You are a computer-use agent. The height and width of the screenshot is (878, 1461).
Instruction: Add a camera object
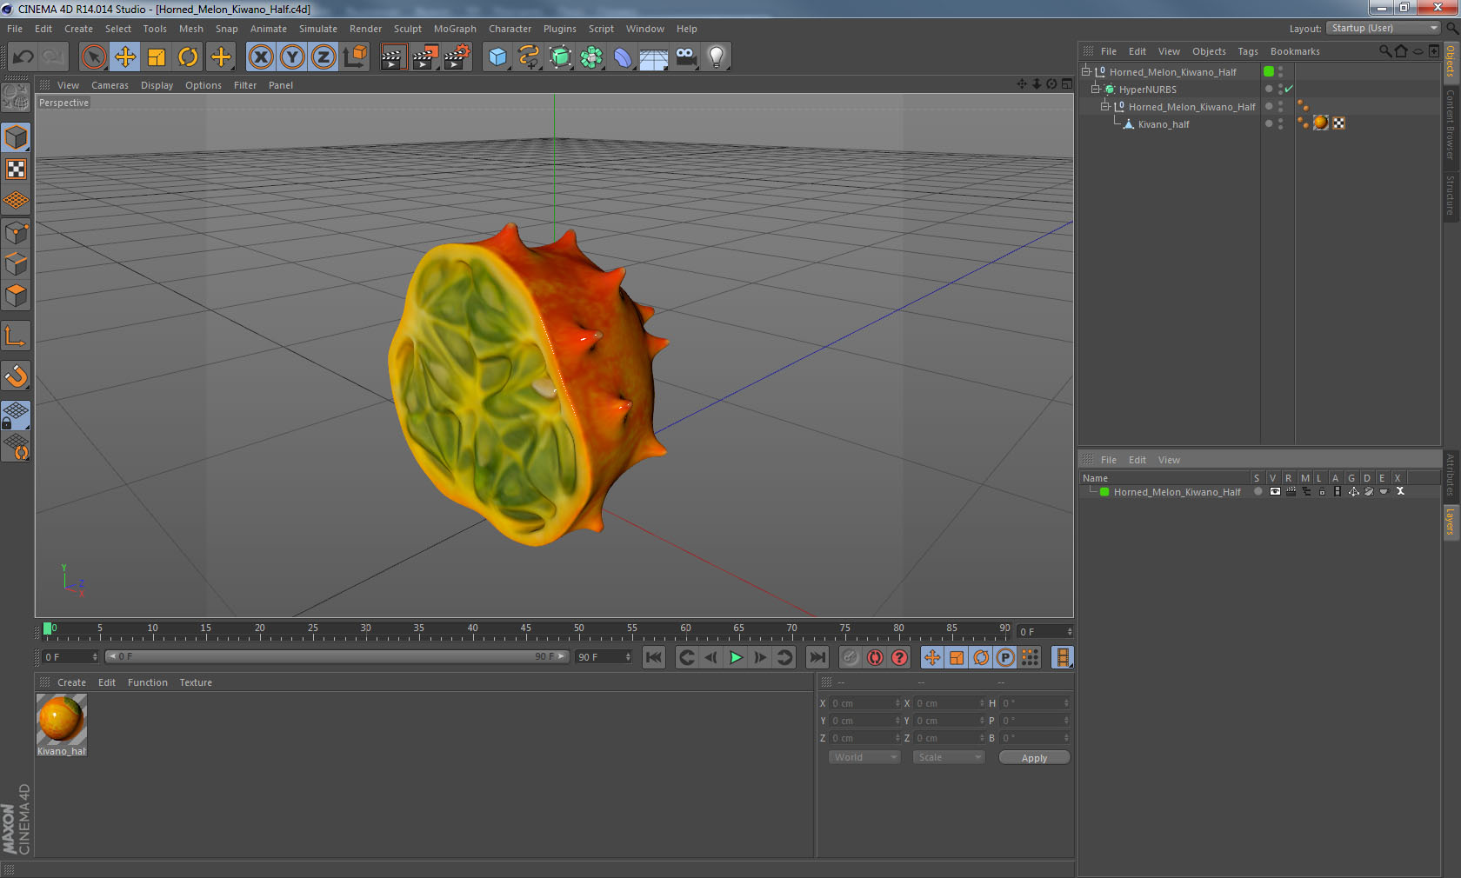coord(685,57)
